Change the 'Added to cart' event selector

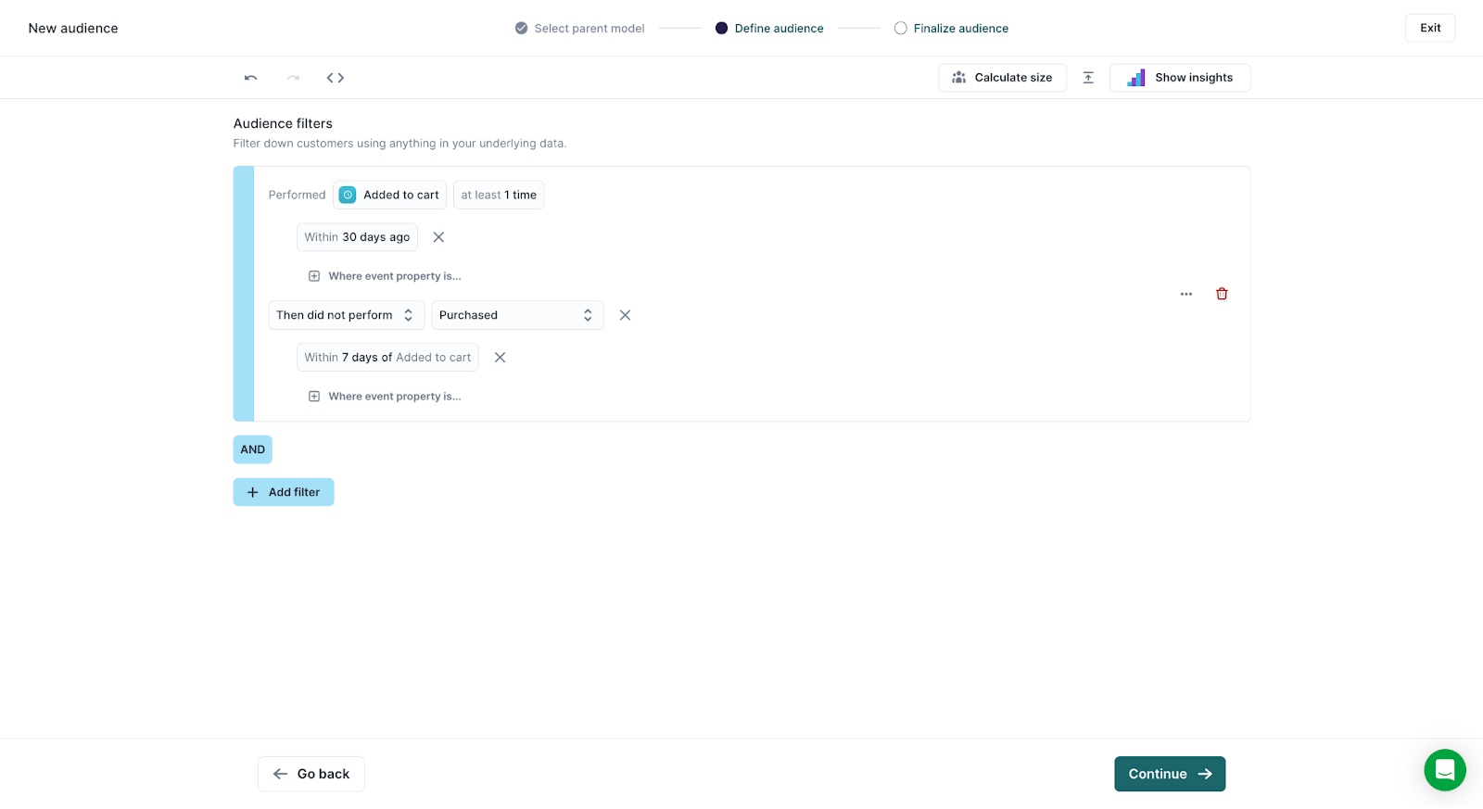click(x=389, y=195)
